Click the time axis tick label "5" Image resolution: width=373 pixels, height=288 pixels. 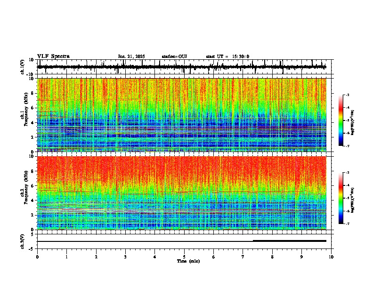click(184, 257)
